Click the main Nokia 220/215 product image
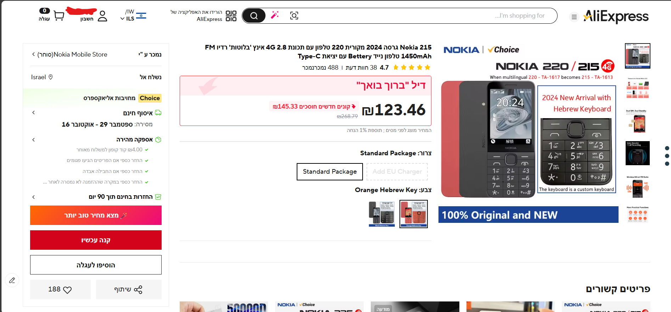The width and height of the screenshot is (671, 312). (x=529, y=133)
